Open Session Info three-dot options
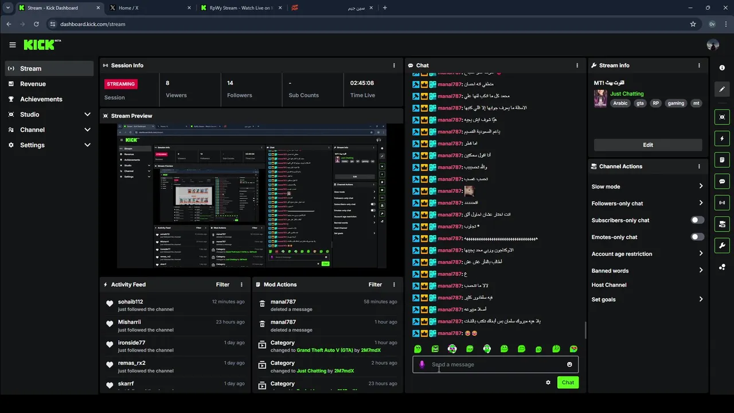This screenshot has width=734, height=413. tap(394, 65)
